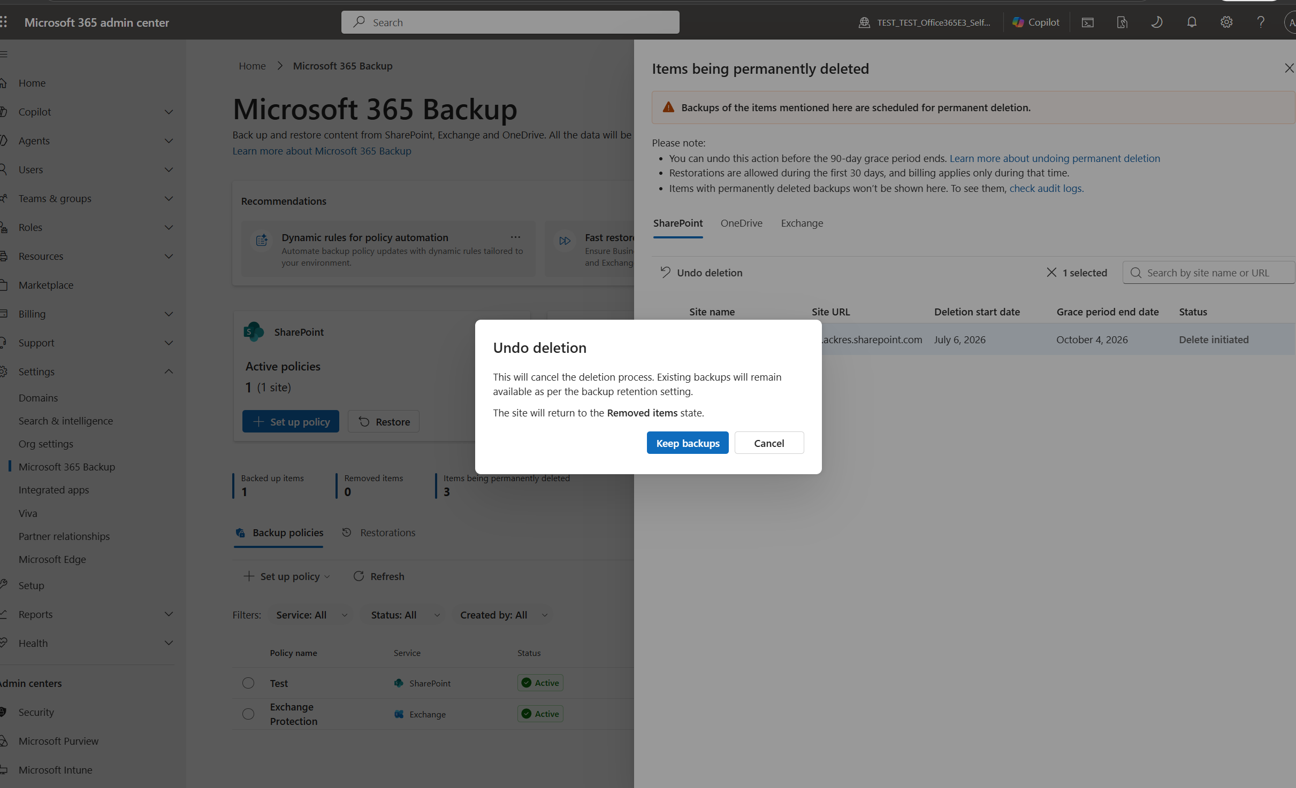Click the blue Set up policy button
This screenshot has width=1296, height=788.
[x=291, y=421]
